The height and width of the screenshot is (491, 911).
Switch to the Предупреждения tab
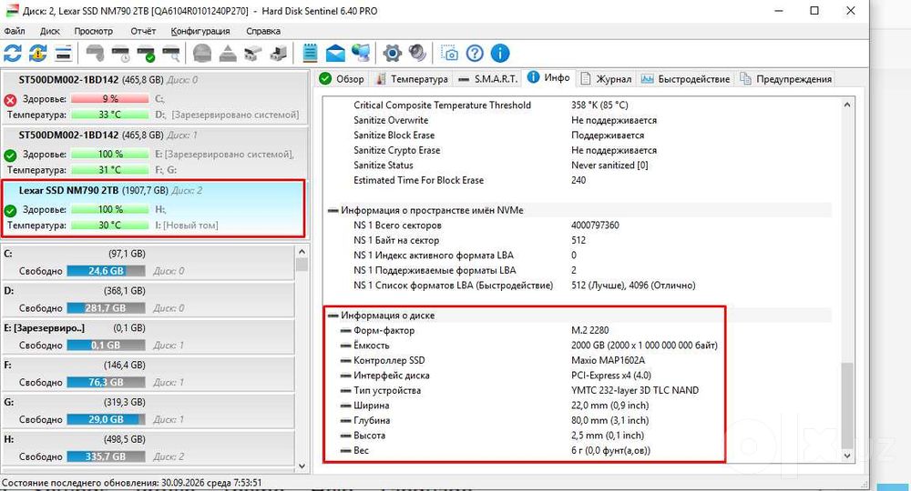pos(785,79)
